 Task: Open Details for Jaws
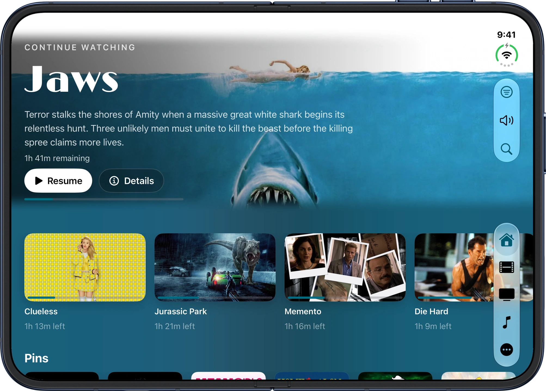point(131,181)
